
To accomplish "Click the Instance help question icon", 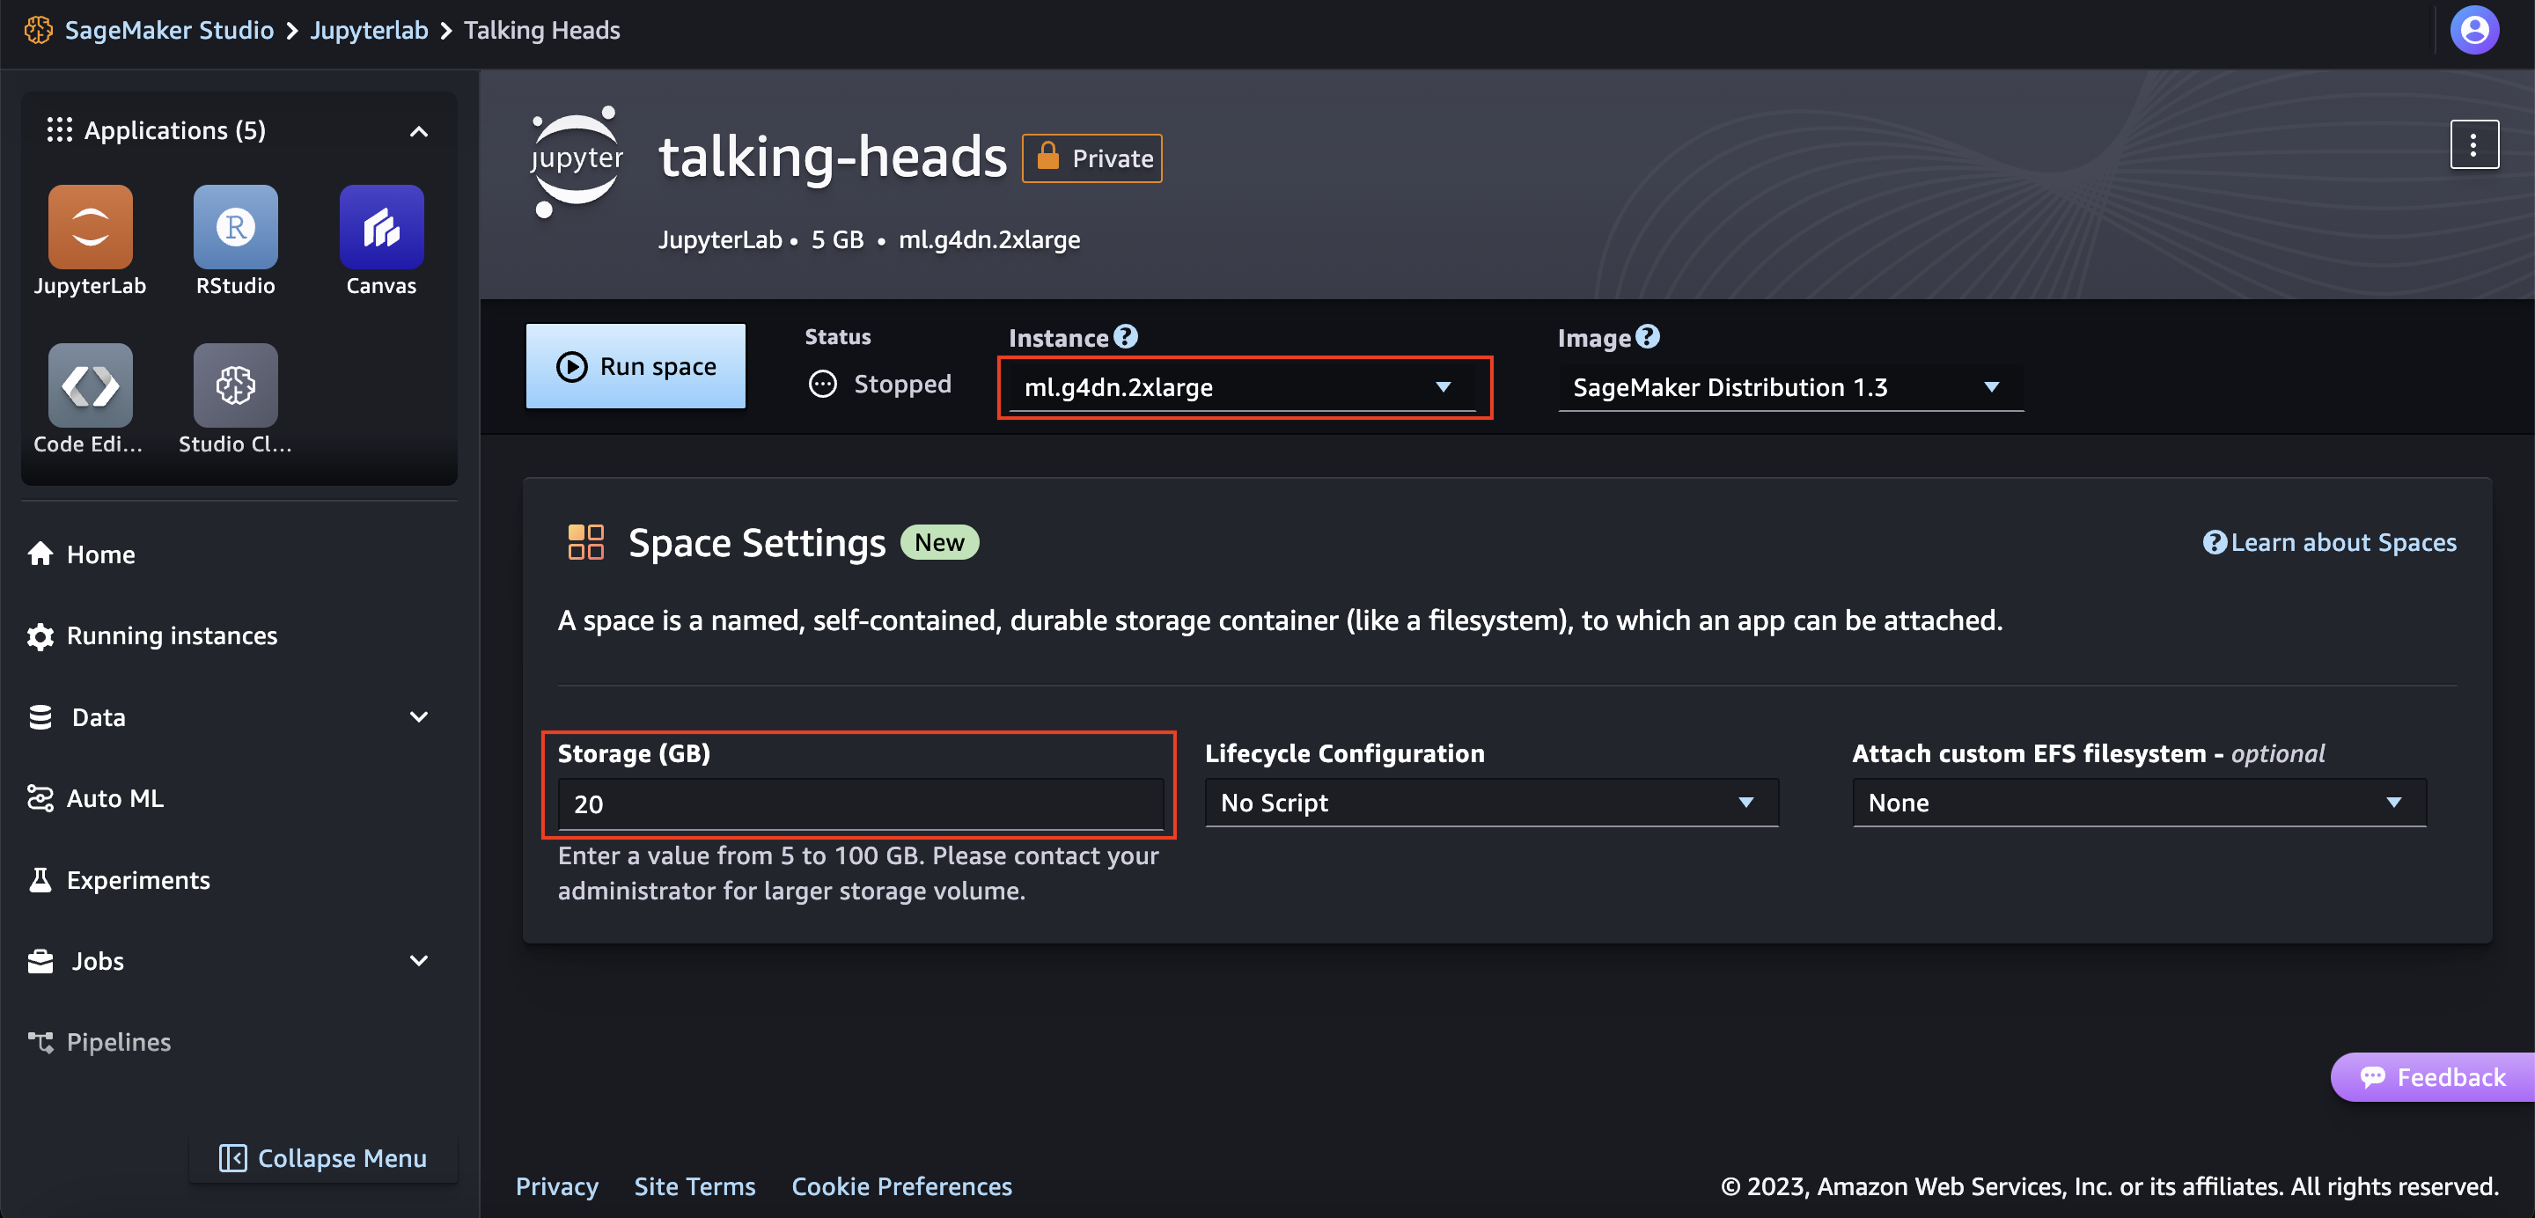I will (x=1126, y=336).
